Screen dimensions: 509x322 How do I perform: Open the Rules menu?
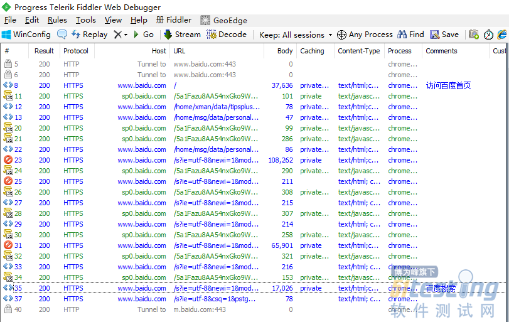point(57,20)
